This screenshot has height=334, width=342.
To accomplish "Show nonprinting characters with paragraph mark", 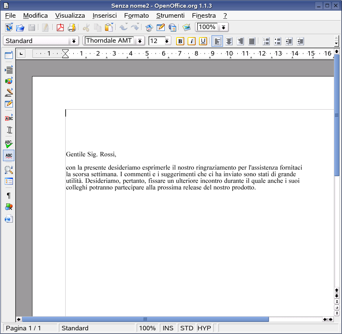I will [x=8, y=196].
